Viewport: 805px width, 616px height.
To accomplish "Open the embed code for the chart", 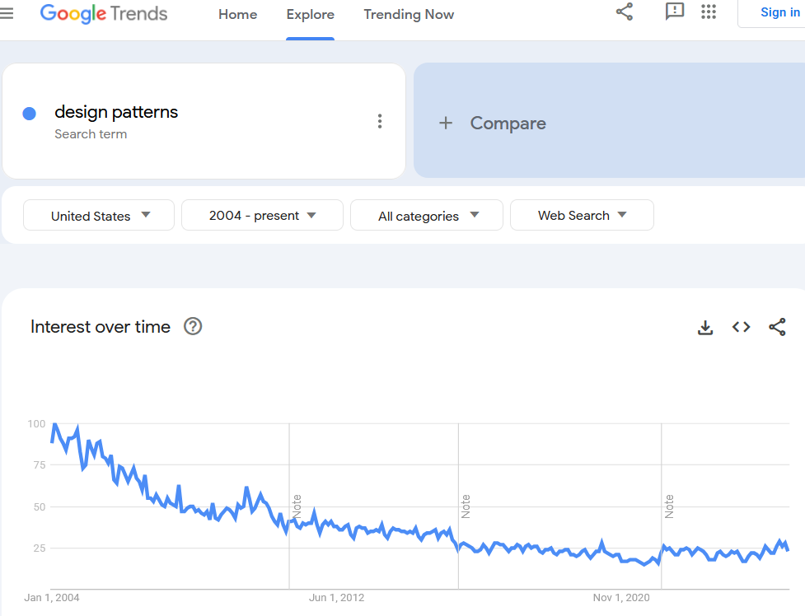I will pyautogui.click(x=741, y=327).
